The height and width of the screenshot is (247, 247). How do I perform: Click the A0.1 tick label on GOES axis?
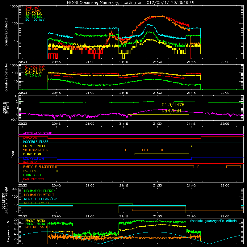14,120
